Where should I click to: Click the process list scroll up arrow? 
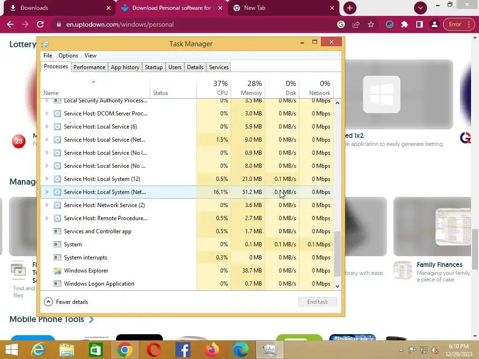pos(337,103)
